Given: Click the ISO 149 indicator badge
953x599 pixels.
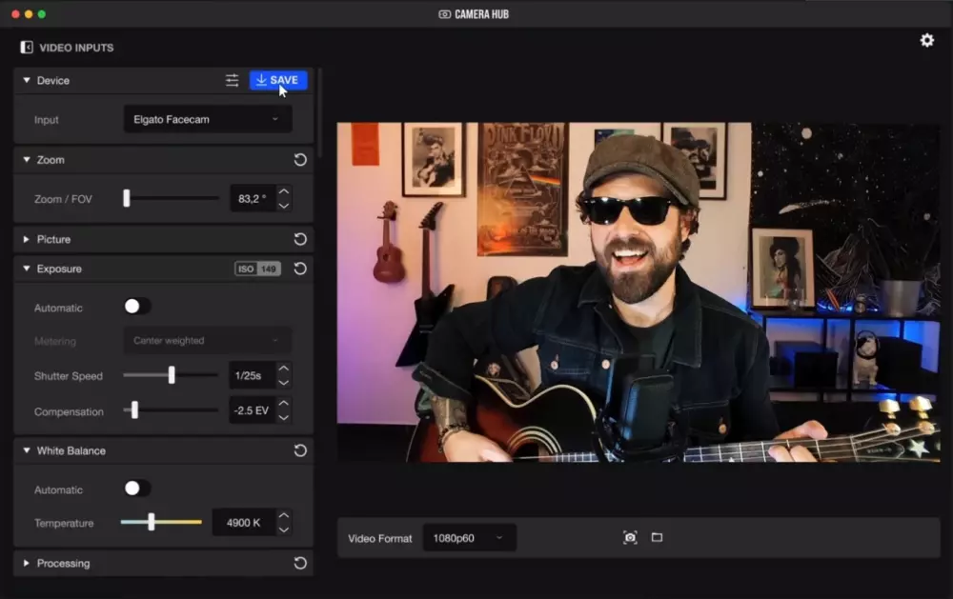Looking at the screenshot, I should coord(257,269).
